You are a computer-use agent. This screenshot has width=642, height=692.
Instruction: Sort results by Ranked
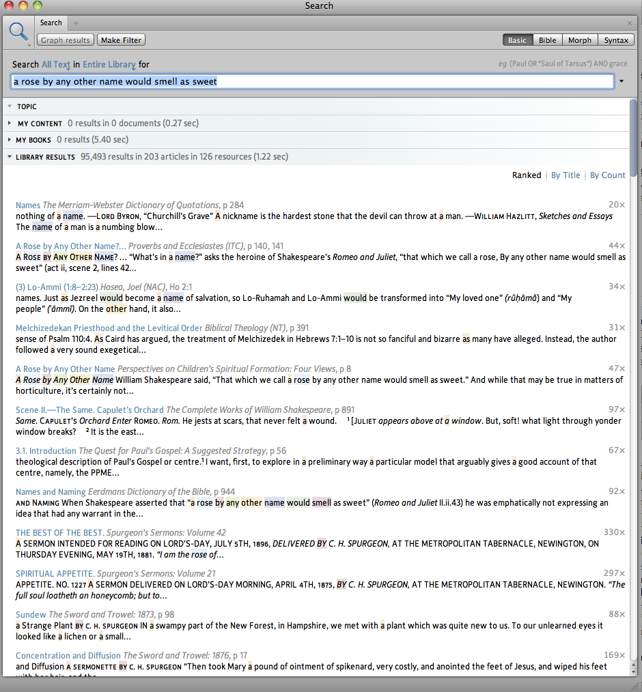[x=527, y=175]
